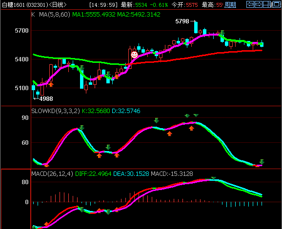Click orange buy arrow near 5100 level

(x=51, y=84)
